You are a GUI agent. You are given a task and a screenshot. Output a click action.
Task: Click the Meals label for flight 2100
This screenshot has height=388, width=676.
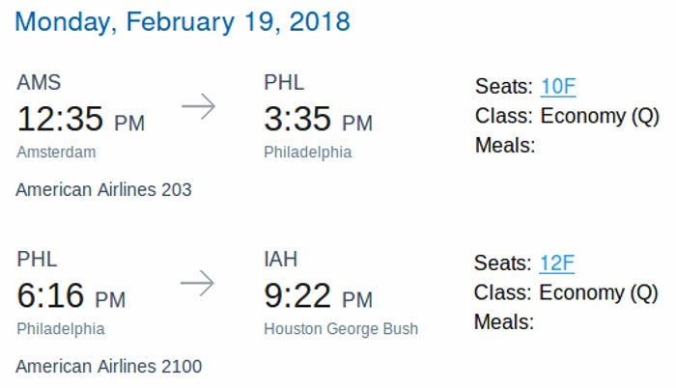click(x=504, y=321)
